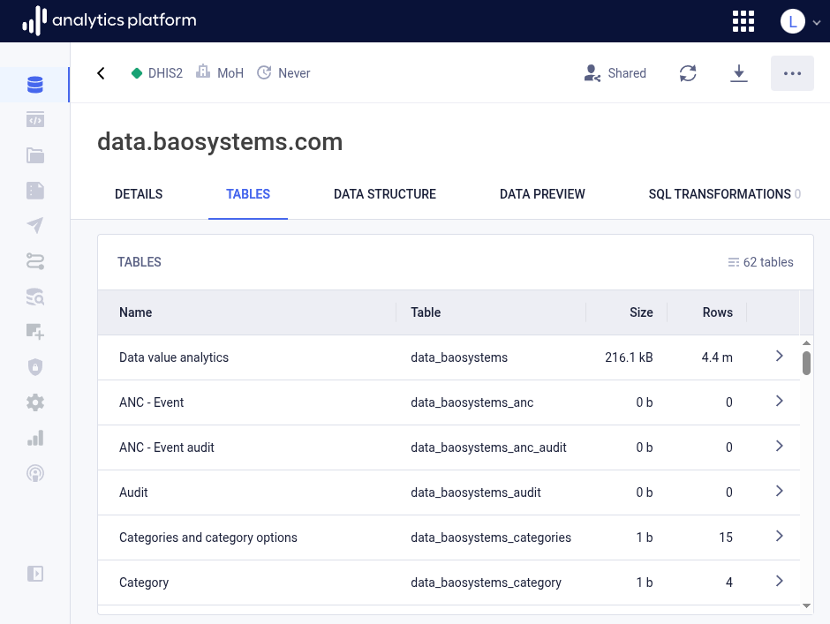Select the ANC - Event audit row name

(x=167, y=447)
